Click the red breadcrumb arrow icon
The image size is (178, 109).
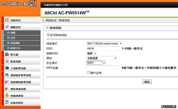click(43, 20)
